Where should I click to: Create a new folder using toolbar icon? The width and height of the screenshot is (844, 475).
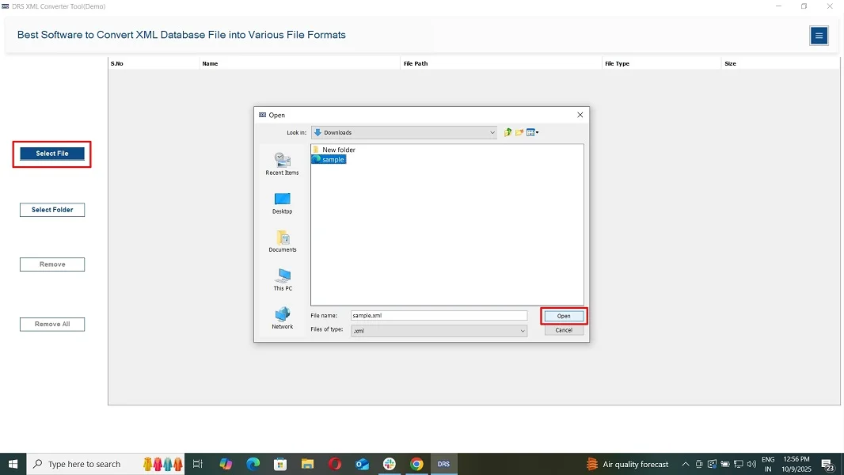pos(519,133)
